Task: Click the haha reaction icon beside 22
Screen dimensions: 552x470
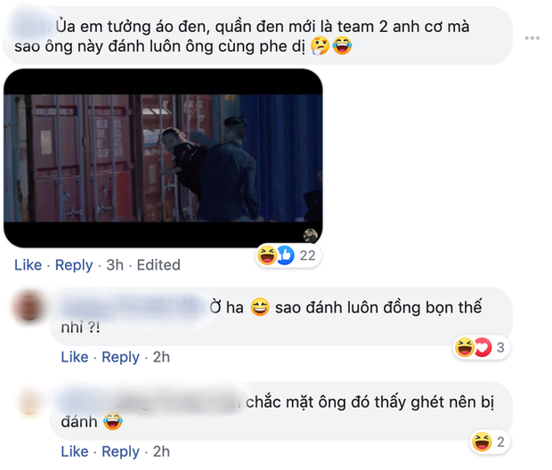Action: click(267, 255)
